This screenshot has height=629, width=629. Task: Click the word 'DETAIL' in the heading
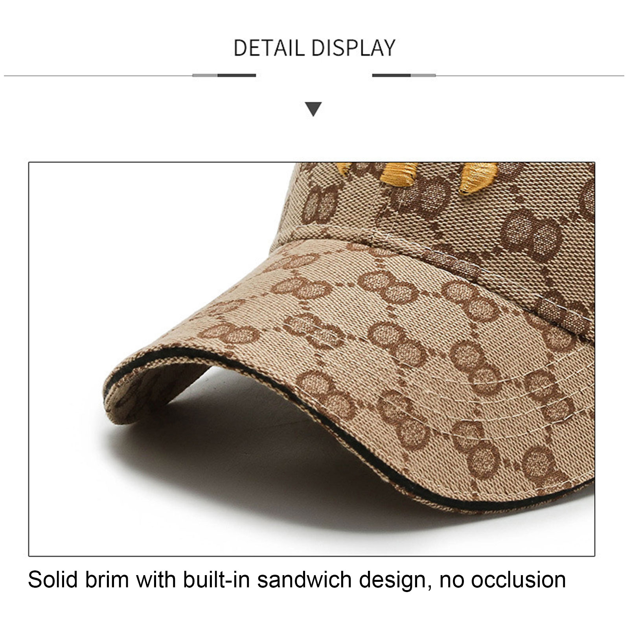pyautogui.click(x=269, y=48)
